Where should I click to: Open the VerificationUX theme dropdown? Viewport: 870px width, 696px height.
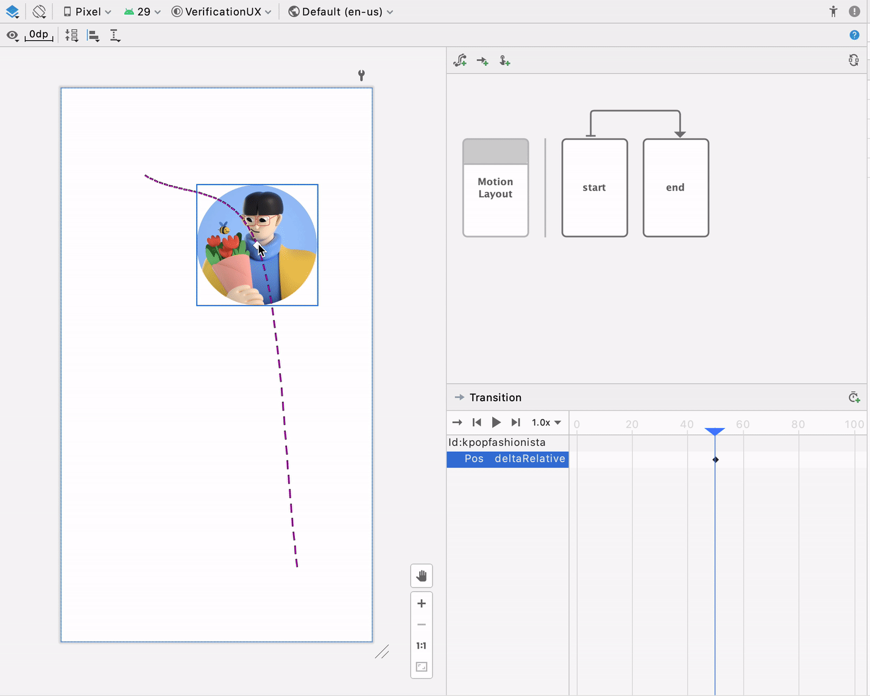pos(222,12)
